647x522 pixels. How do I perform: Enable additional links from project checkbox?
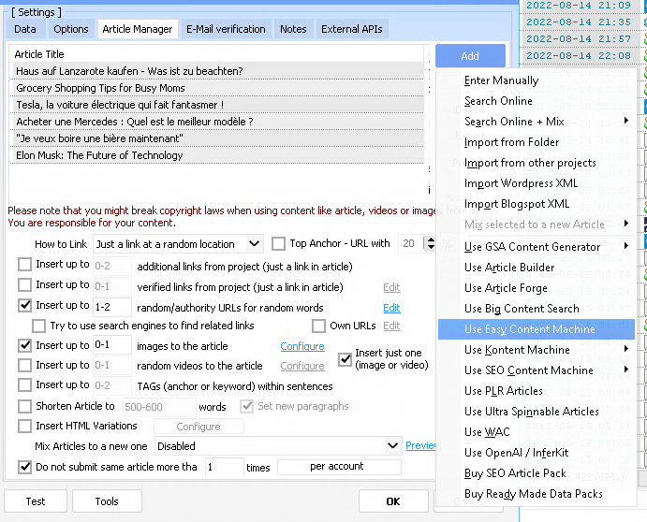(24, 265)
